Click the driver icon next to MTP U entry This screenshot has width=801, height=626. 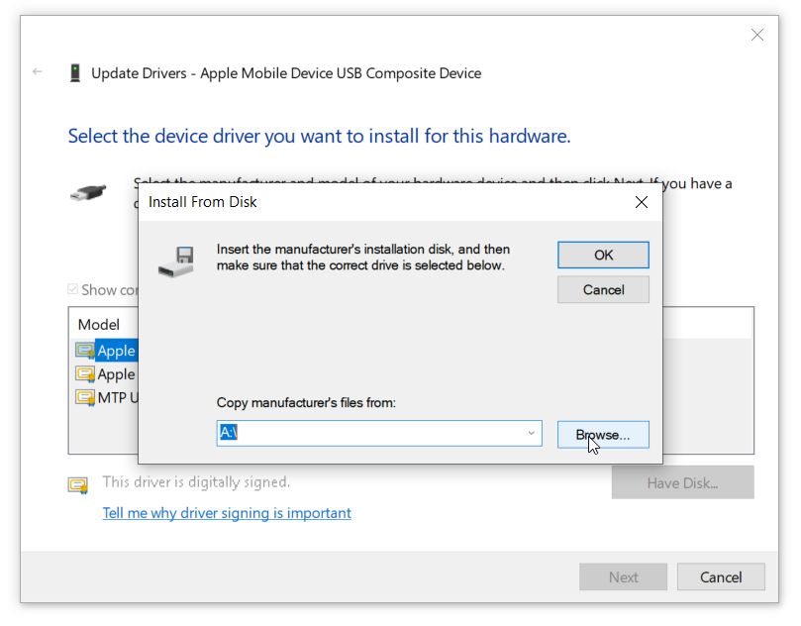(x=87, y=398)
